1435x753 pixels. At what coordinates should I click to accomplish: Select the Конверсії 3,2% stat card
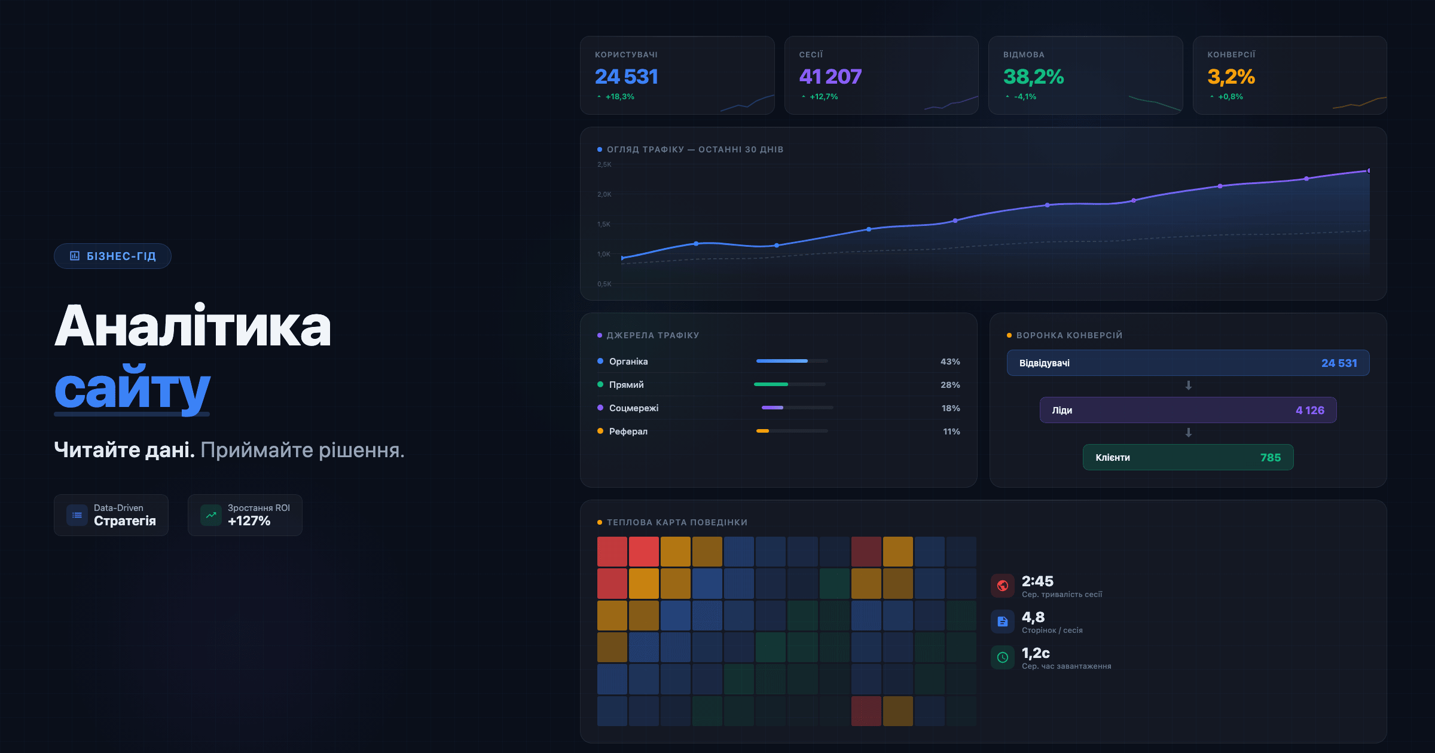(1290, 75)
